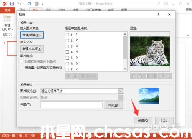Click picture list scrollbar up arrow
The image size is (192, 139).
click(x=125, y=34)
